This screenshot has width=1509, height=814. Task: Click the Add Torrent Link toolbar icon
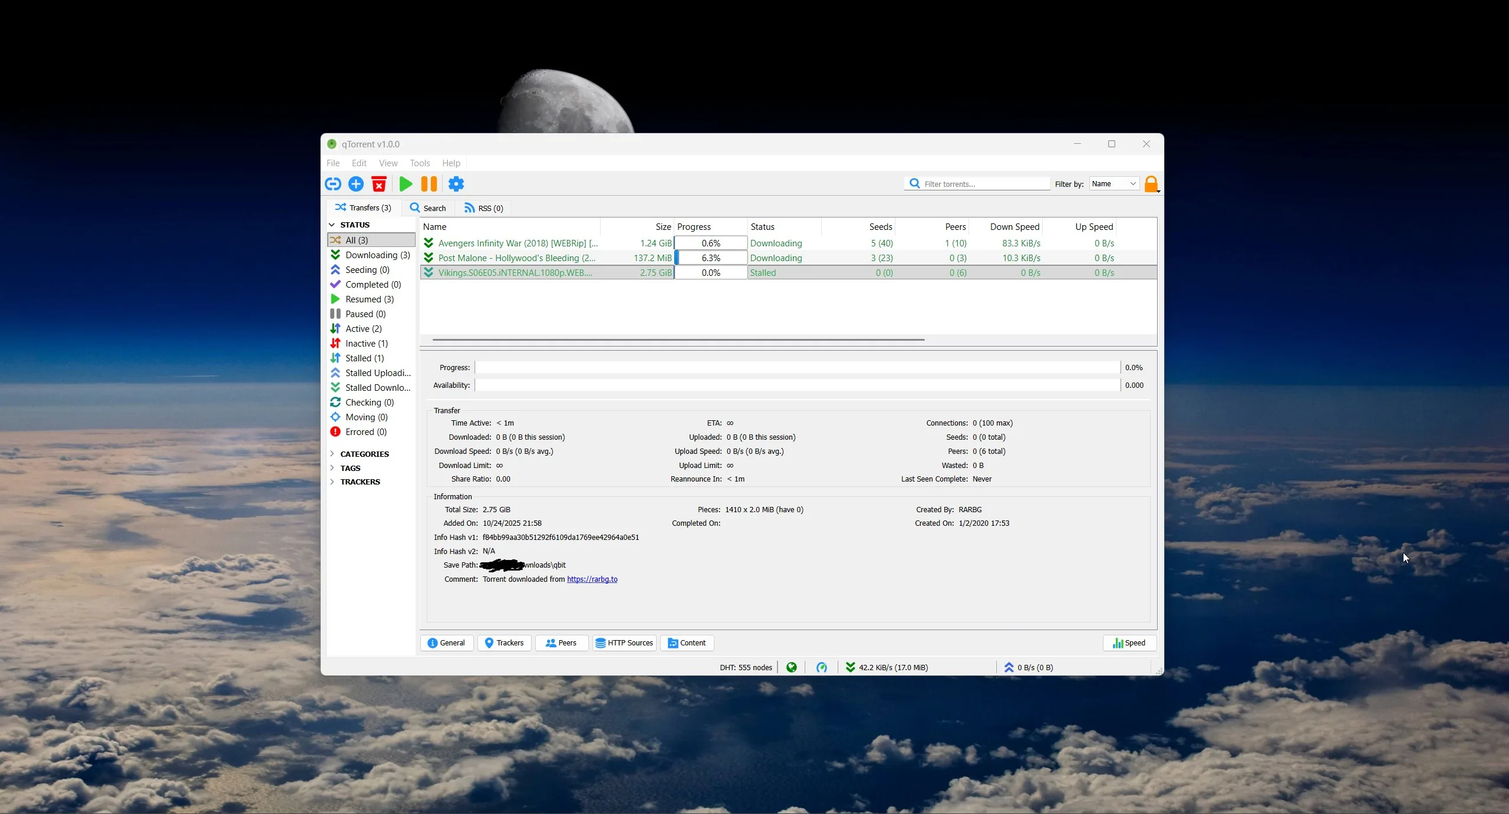pyautogui.click(x=333, y=184)
